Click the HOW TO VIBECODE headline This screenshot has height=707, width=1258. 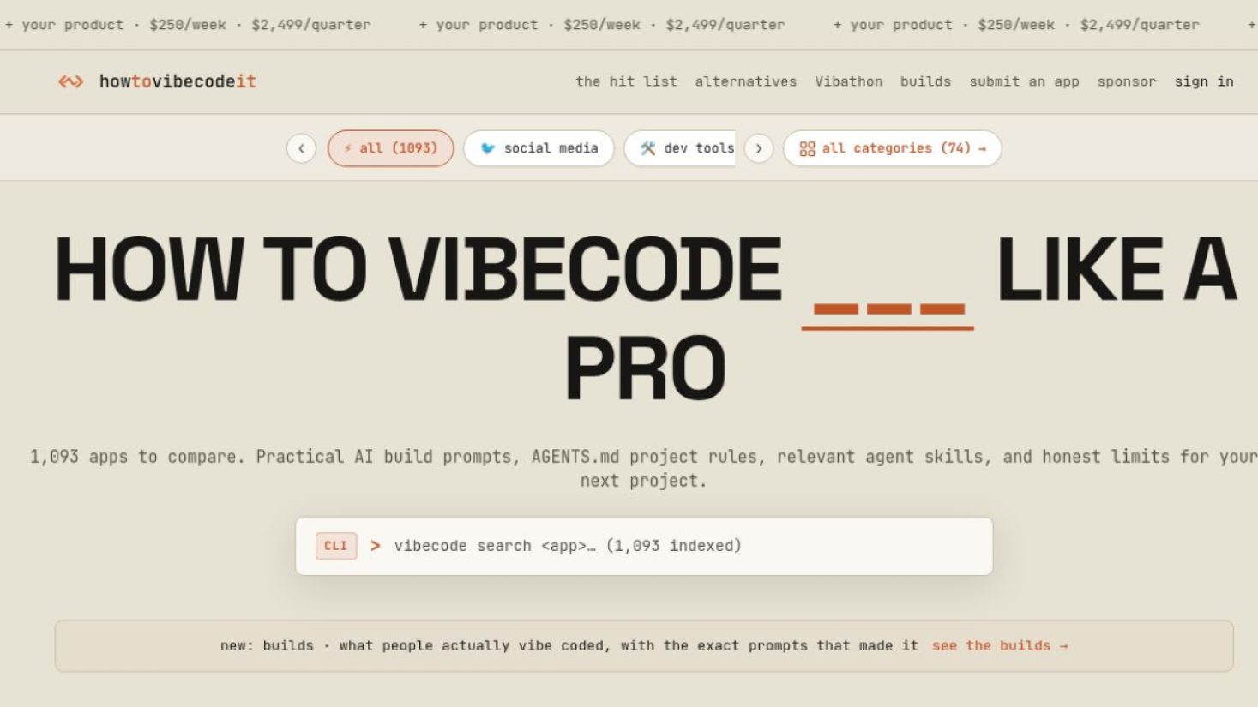tap(645, 319)
